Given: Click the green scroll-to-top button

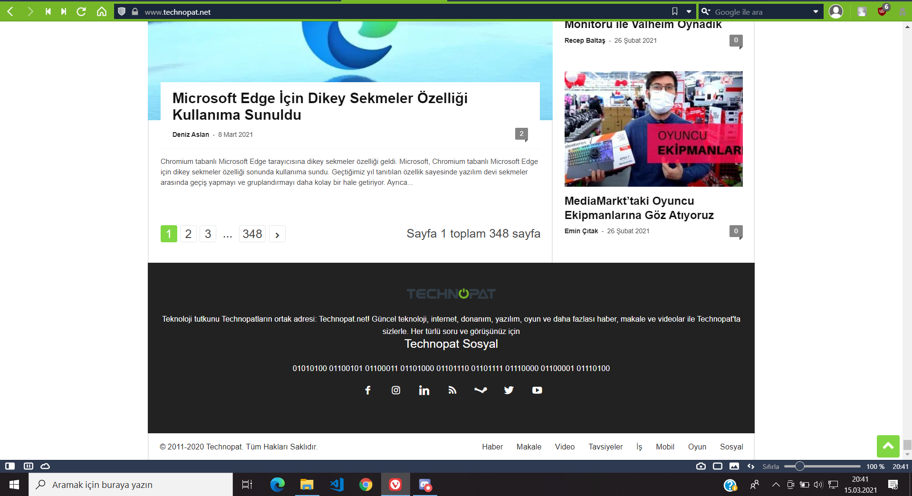Looking at the screenshot, I should [888, 446].
